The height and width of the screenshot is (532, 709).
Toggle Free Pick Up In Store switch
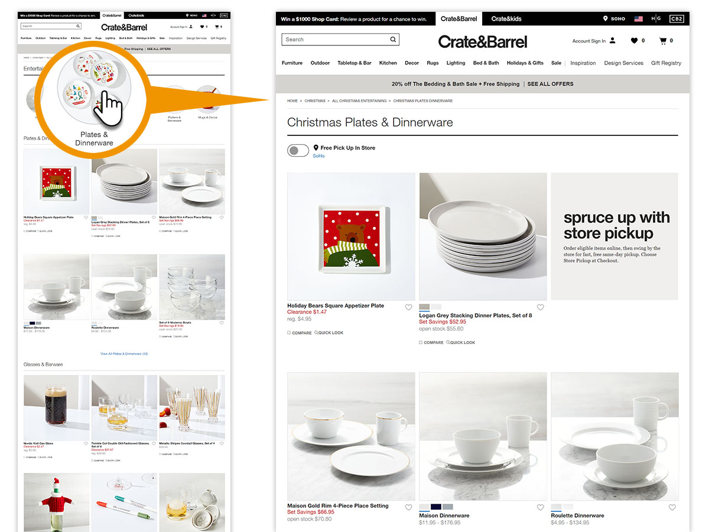(x=298, y=151)
